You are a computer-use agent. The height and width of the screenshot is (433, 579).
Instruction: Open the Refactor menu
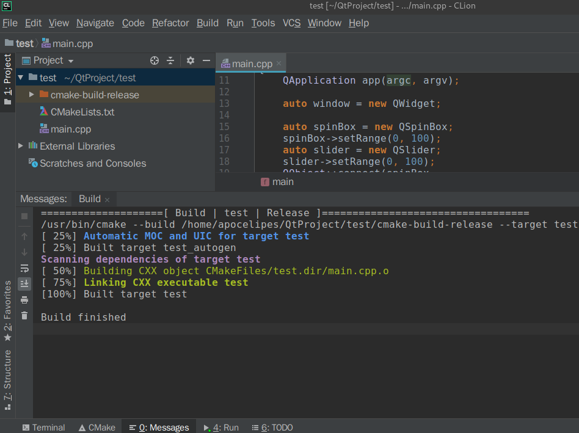pyautogui.click(x=170, y=23)
